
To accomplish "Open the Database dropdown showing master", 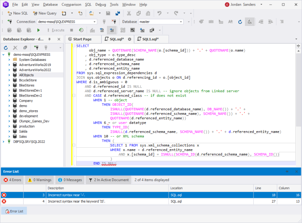I will point(181,22).
